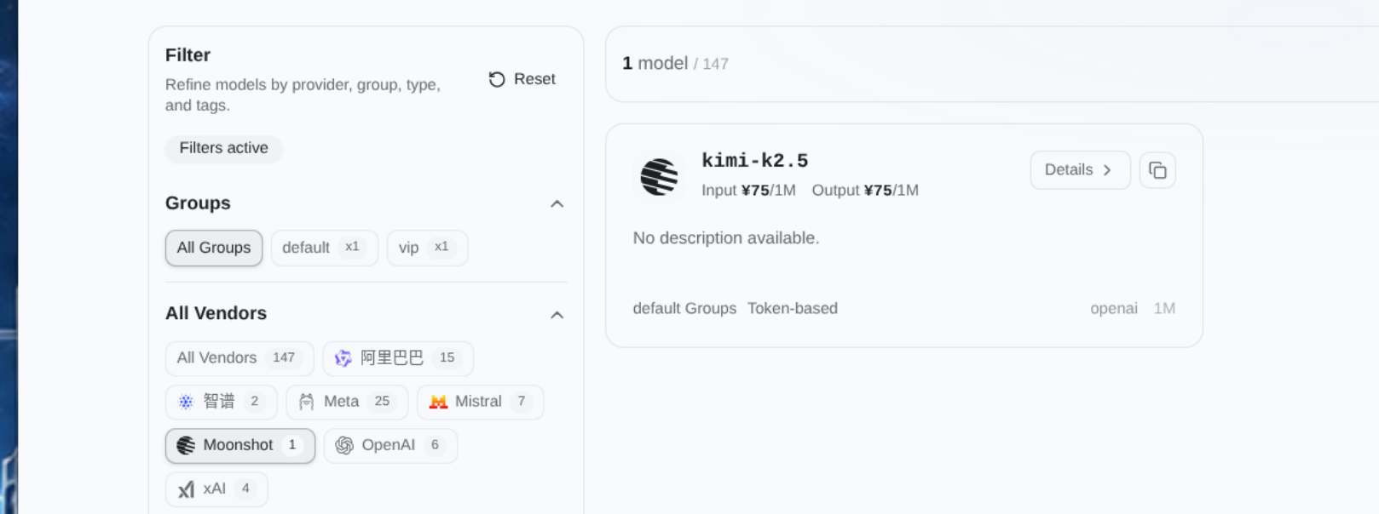The image size is (1379, 514).
Task: Click the Meta vendor icon
Action: tap(306, 402)
